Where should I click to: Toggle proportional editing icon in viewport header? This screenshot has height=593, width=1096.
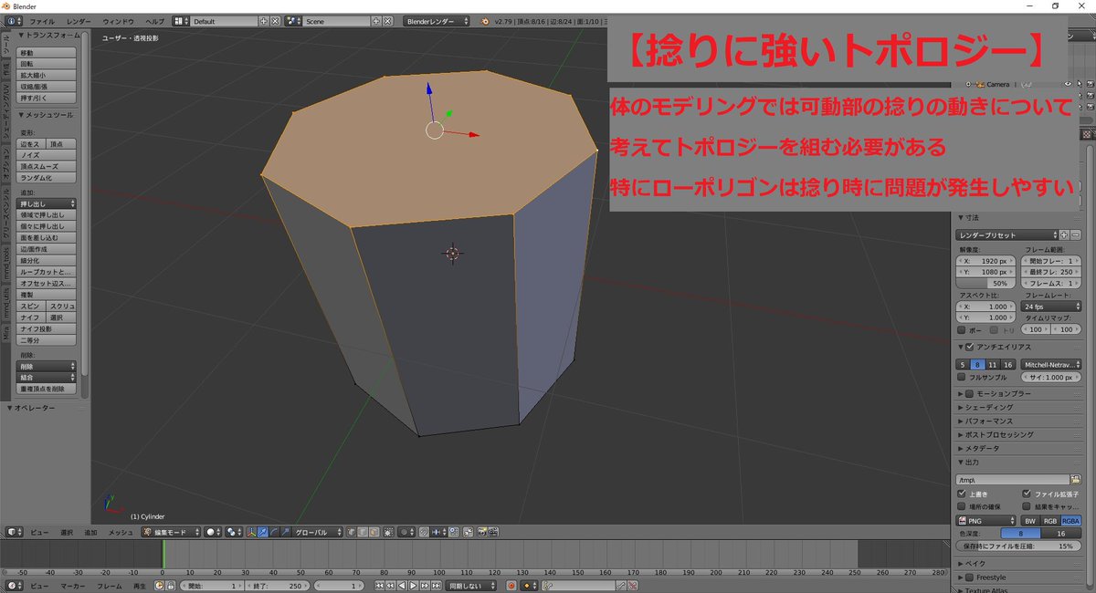pyautogui.click(x=406, y=532)
